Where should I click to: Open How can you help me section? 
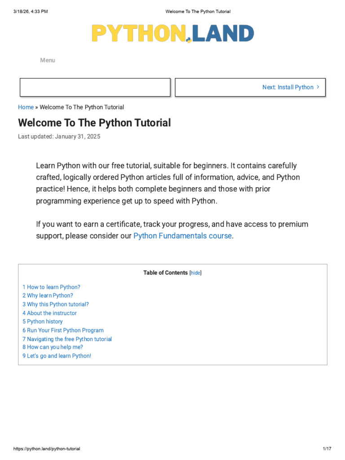pyautogui.click(x=53, y=347)
